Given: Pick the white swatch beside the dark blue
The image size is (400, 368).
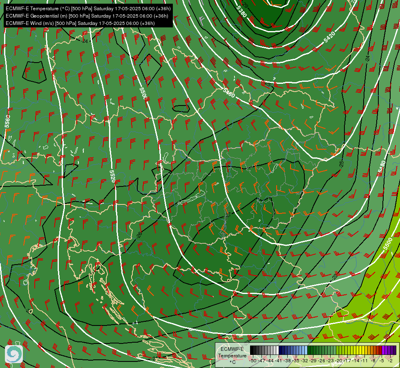Looking at the screenshot, I should pos(277,350).
